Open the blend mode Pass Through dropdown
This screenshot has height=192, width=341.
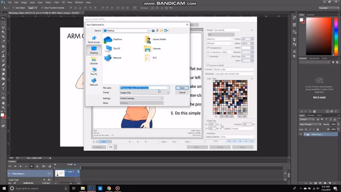pos(310,124)
